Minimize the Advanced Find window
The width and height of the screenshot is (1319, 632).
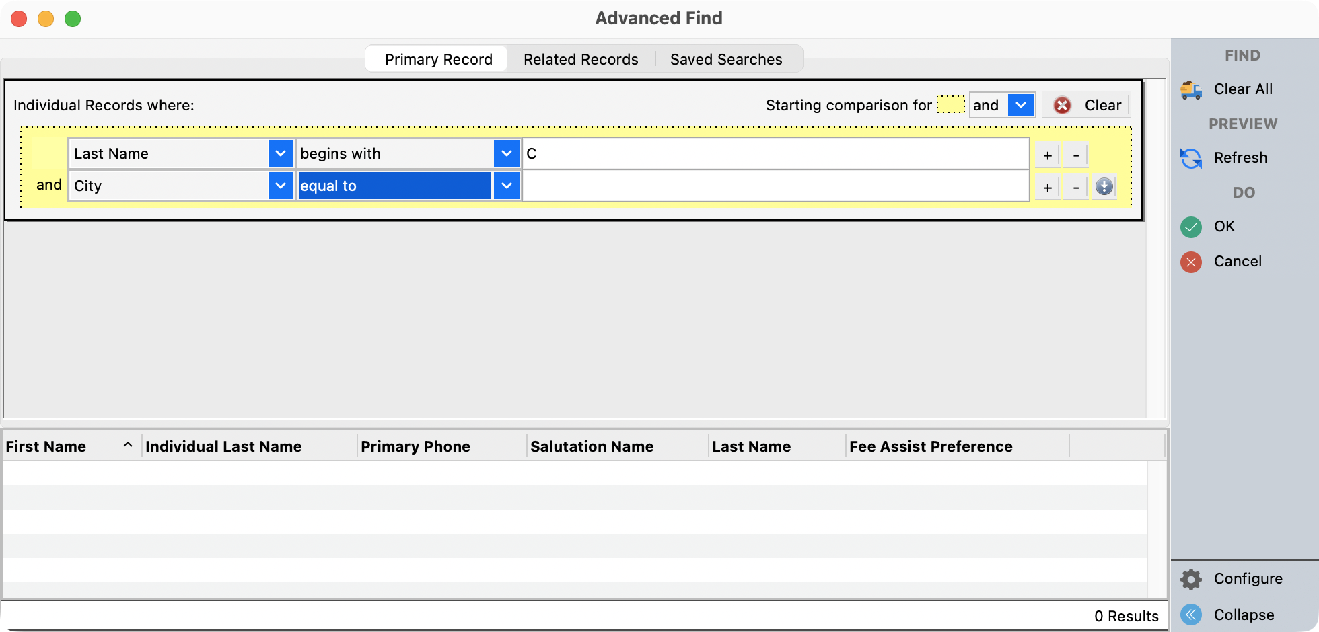tap(46, 19)
